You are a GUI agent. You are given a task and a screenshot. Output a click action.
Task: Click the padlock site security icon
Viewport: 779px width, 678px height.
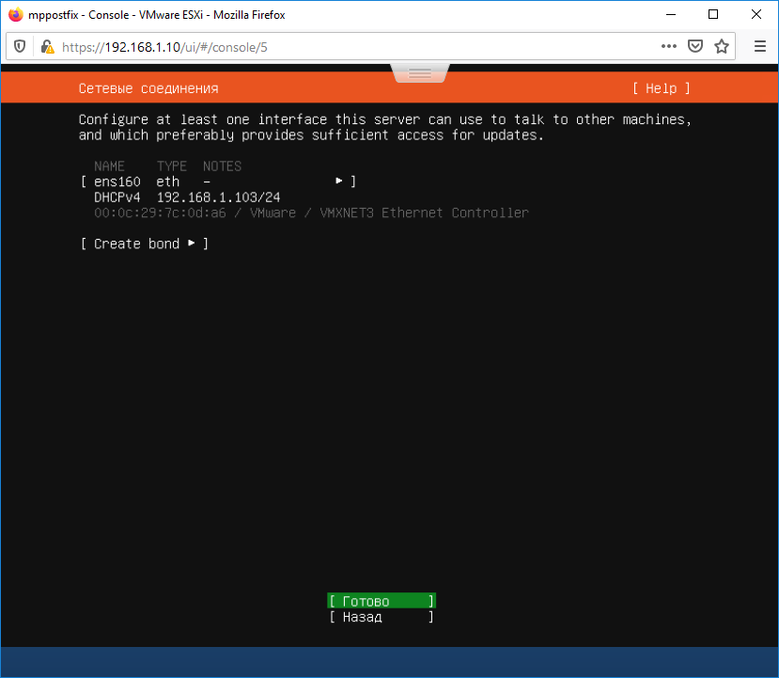click(x=45, y=45)
